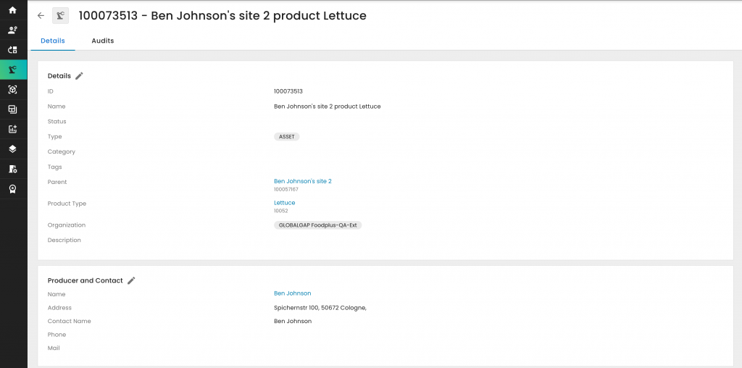The height and width of the screenshot is (368, 742).
Task: Open the award badge sidebar icon
Action: (12, 188)
